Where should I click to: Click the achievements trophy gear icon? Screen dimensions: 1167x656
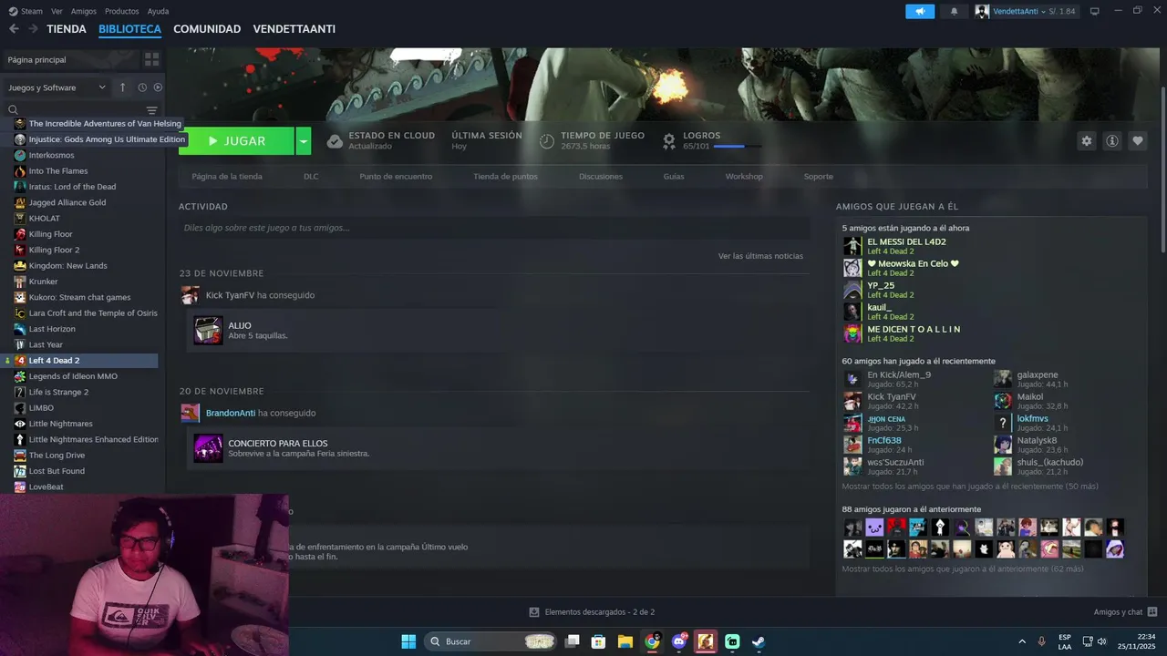(669, 141)
